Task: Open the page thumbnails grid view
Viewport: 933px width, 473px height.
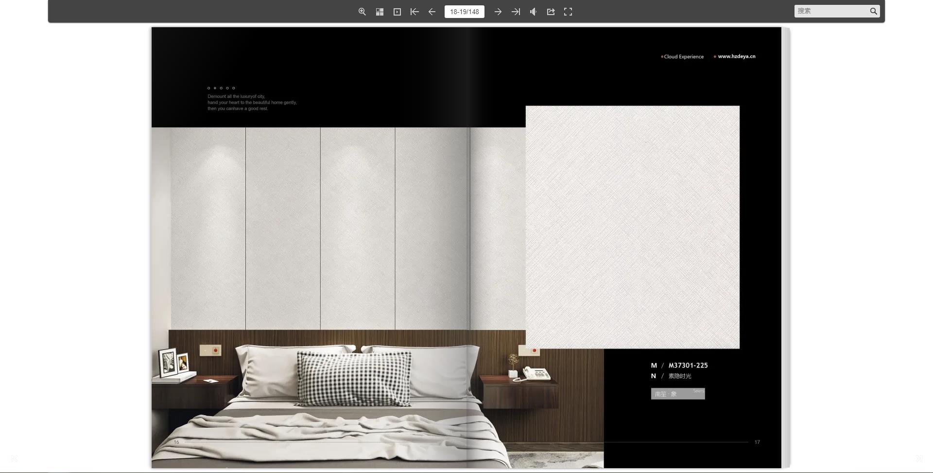Action: point(380,12)
